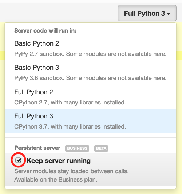The image size is (182, 194).
Task: Click the PyPy 3.6 sandbox description
Action: coord(90,78)
